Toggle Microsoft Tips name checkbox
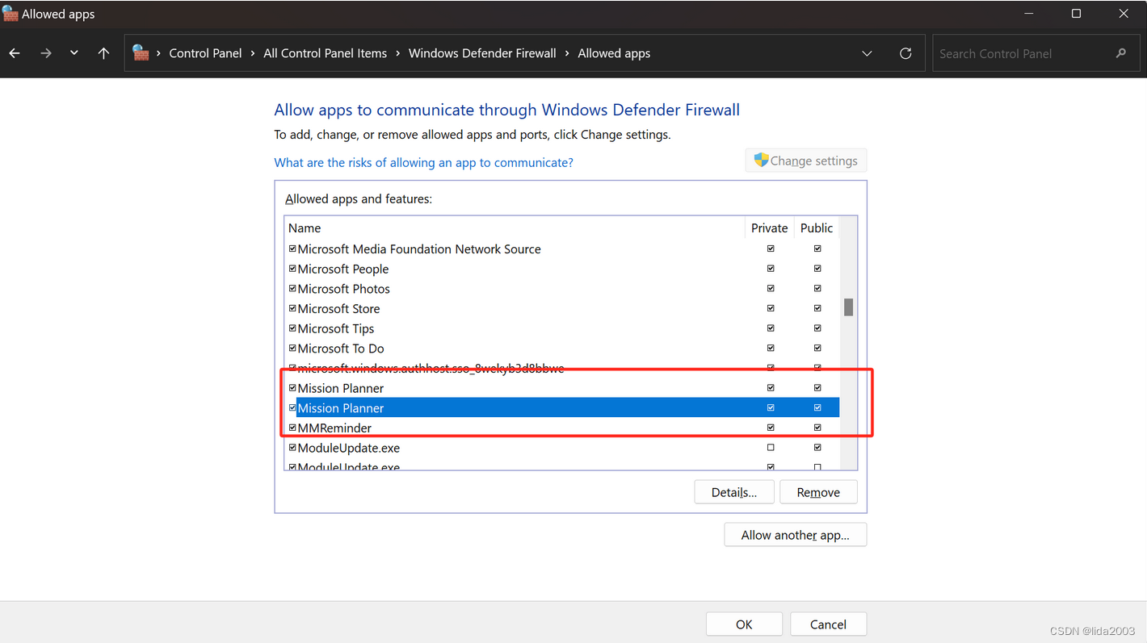1147x643 pixels. click(292, 328)
